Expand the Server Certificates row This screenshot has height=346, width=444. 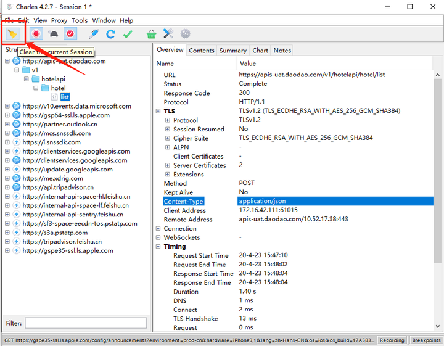[168, 165]
